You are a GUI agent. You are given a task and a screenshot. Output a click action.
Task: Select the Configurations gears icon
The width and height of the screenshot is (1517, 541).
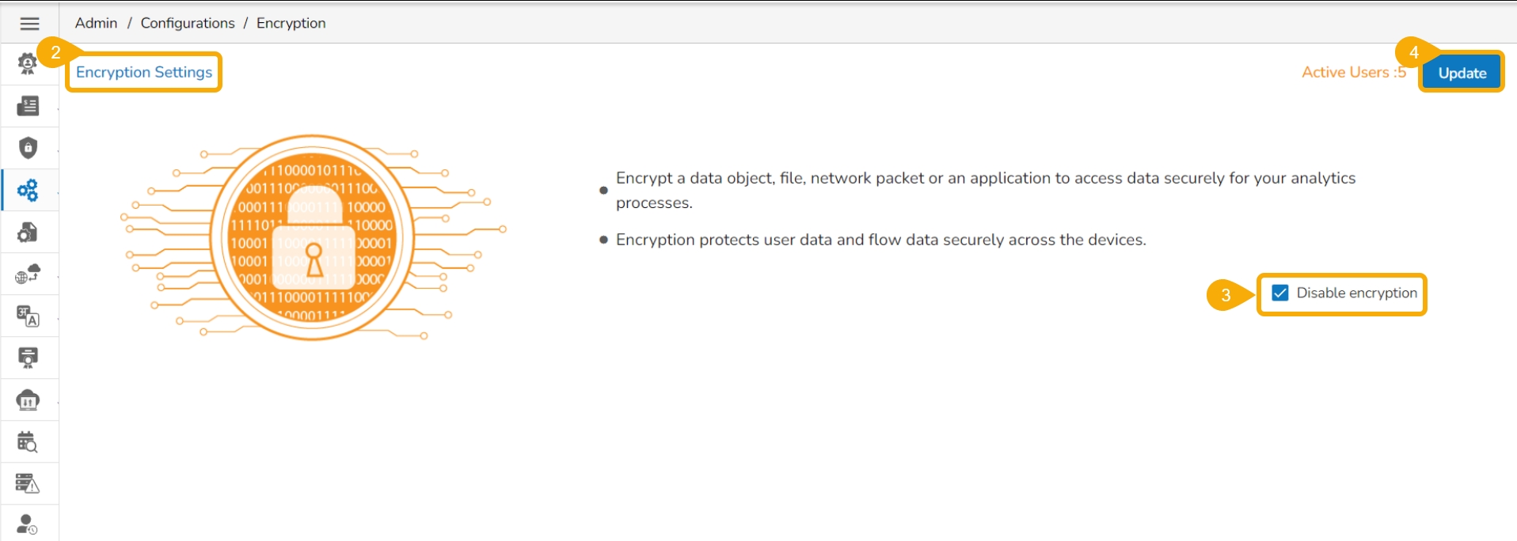pyautogui.click(x=28, y=190)
